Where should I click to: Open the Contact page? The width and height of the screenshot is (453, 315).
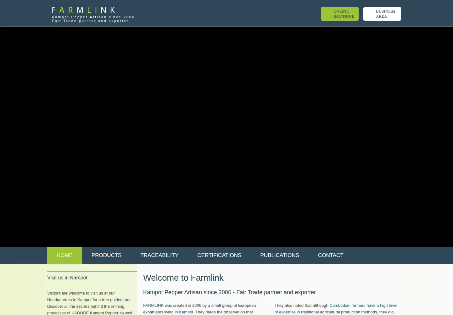(x=331, y=255)
